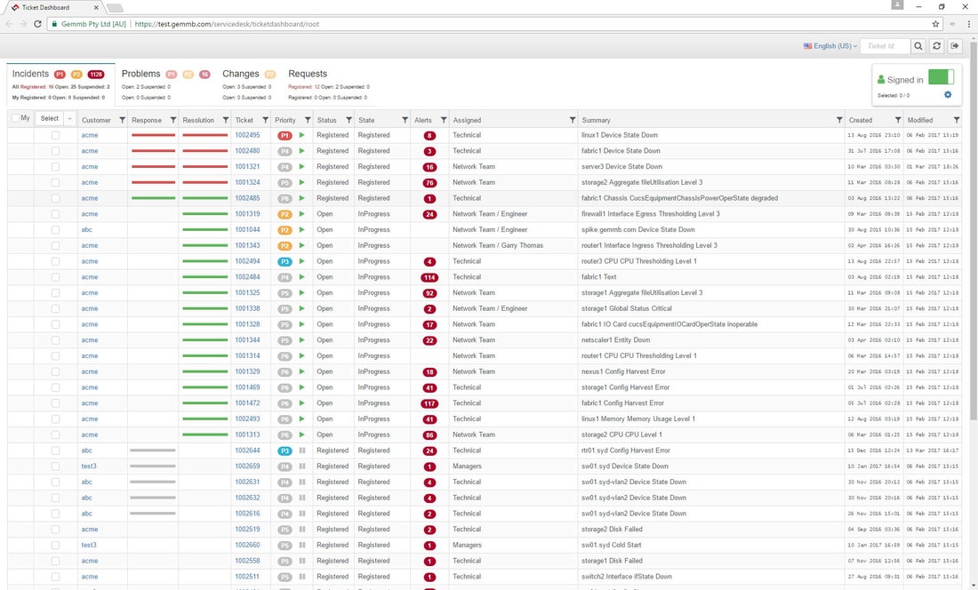This screenshot has height=590, width=978.
Task: Filter the Resolution column
Action: click(x=226, y=120)
